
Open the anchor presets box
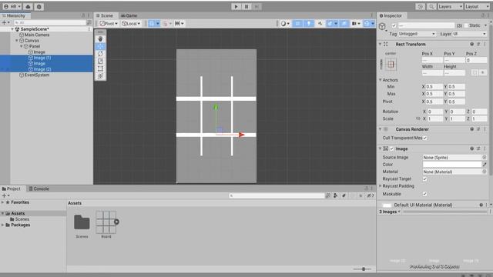pyautogui.click(x=391, y=65)
